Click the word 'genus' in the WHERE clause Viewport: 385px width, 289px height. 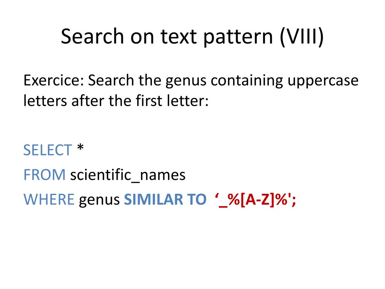(x=99, y=201)
